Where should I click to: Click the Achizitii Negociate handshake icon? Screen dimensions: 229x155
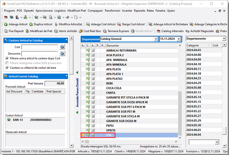188,31
